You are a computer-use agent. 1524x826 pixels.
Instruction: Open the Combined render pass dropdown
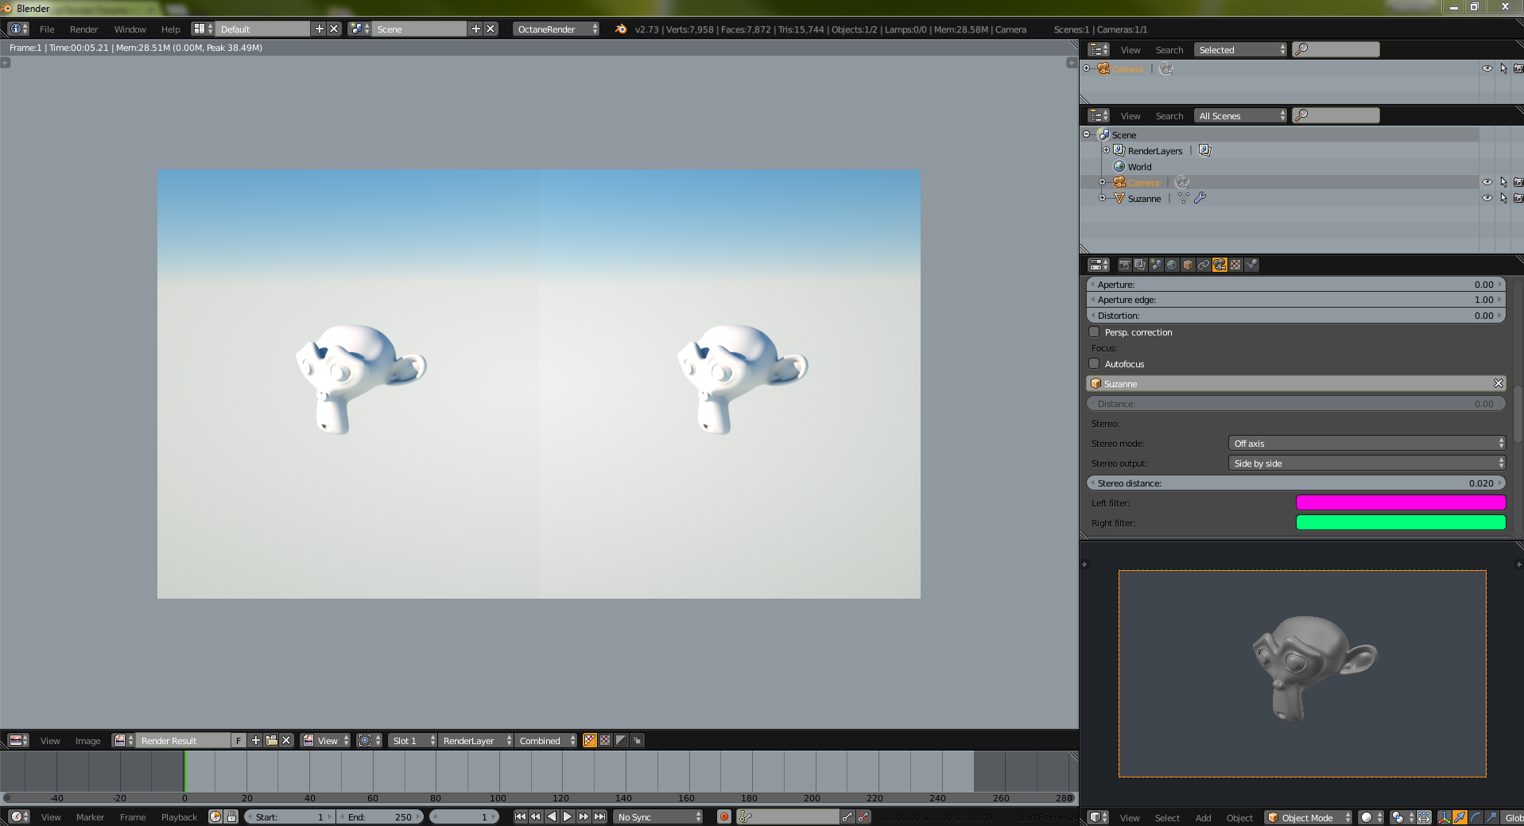point(546,740)
